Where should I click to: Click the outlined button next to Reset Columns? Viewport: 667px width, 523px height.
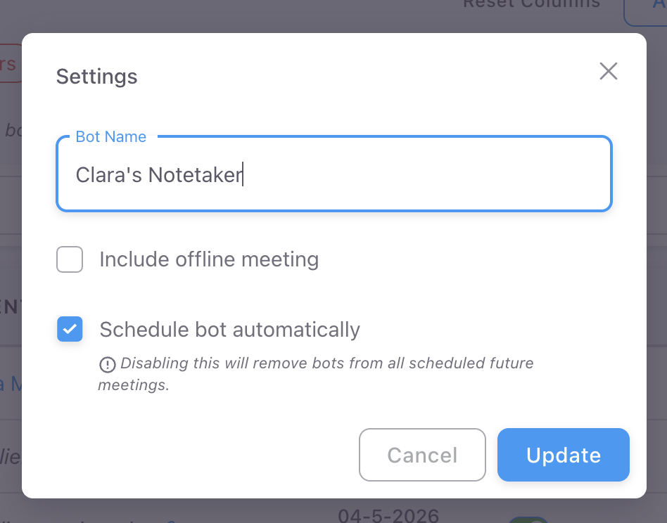(x=645, y=12)
